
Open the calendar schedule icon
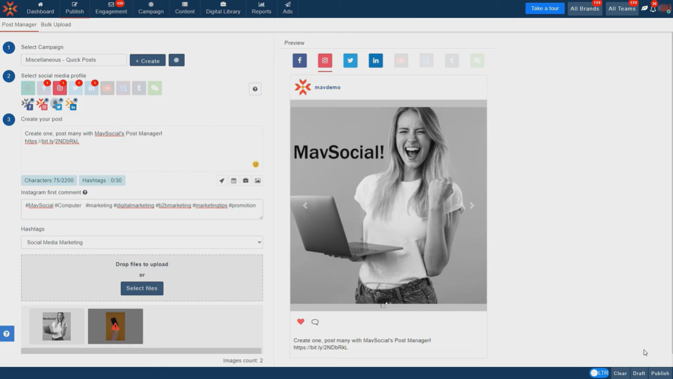click(x=234, y=181)
